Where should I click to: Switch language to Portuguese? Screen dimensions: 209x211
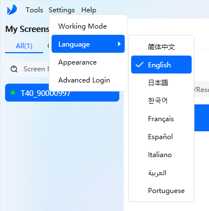161,191
